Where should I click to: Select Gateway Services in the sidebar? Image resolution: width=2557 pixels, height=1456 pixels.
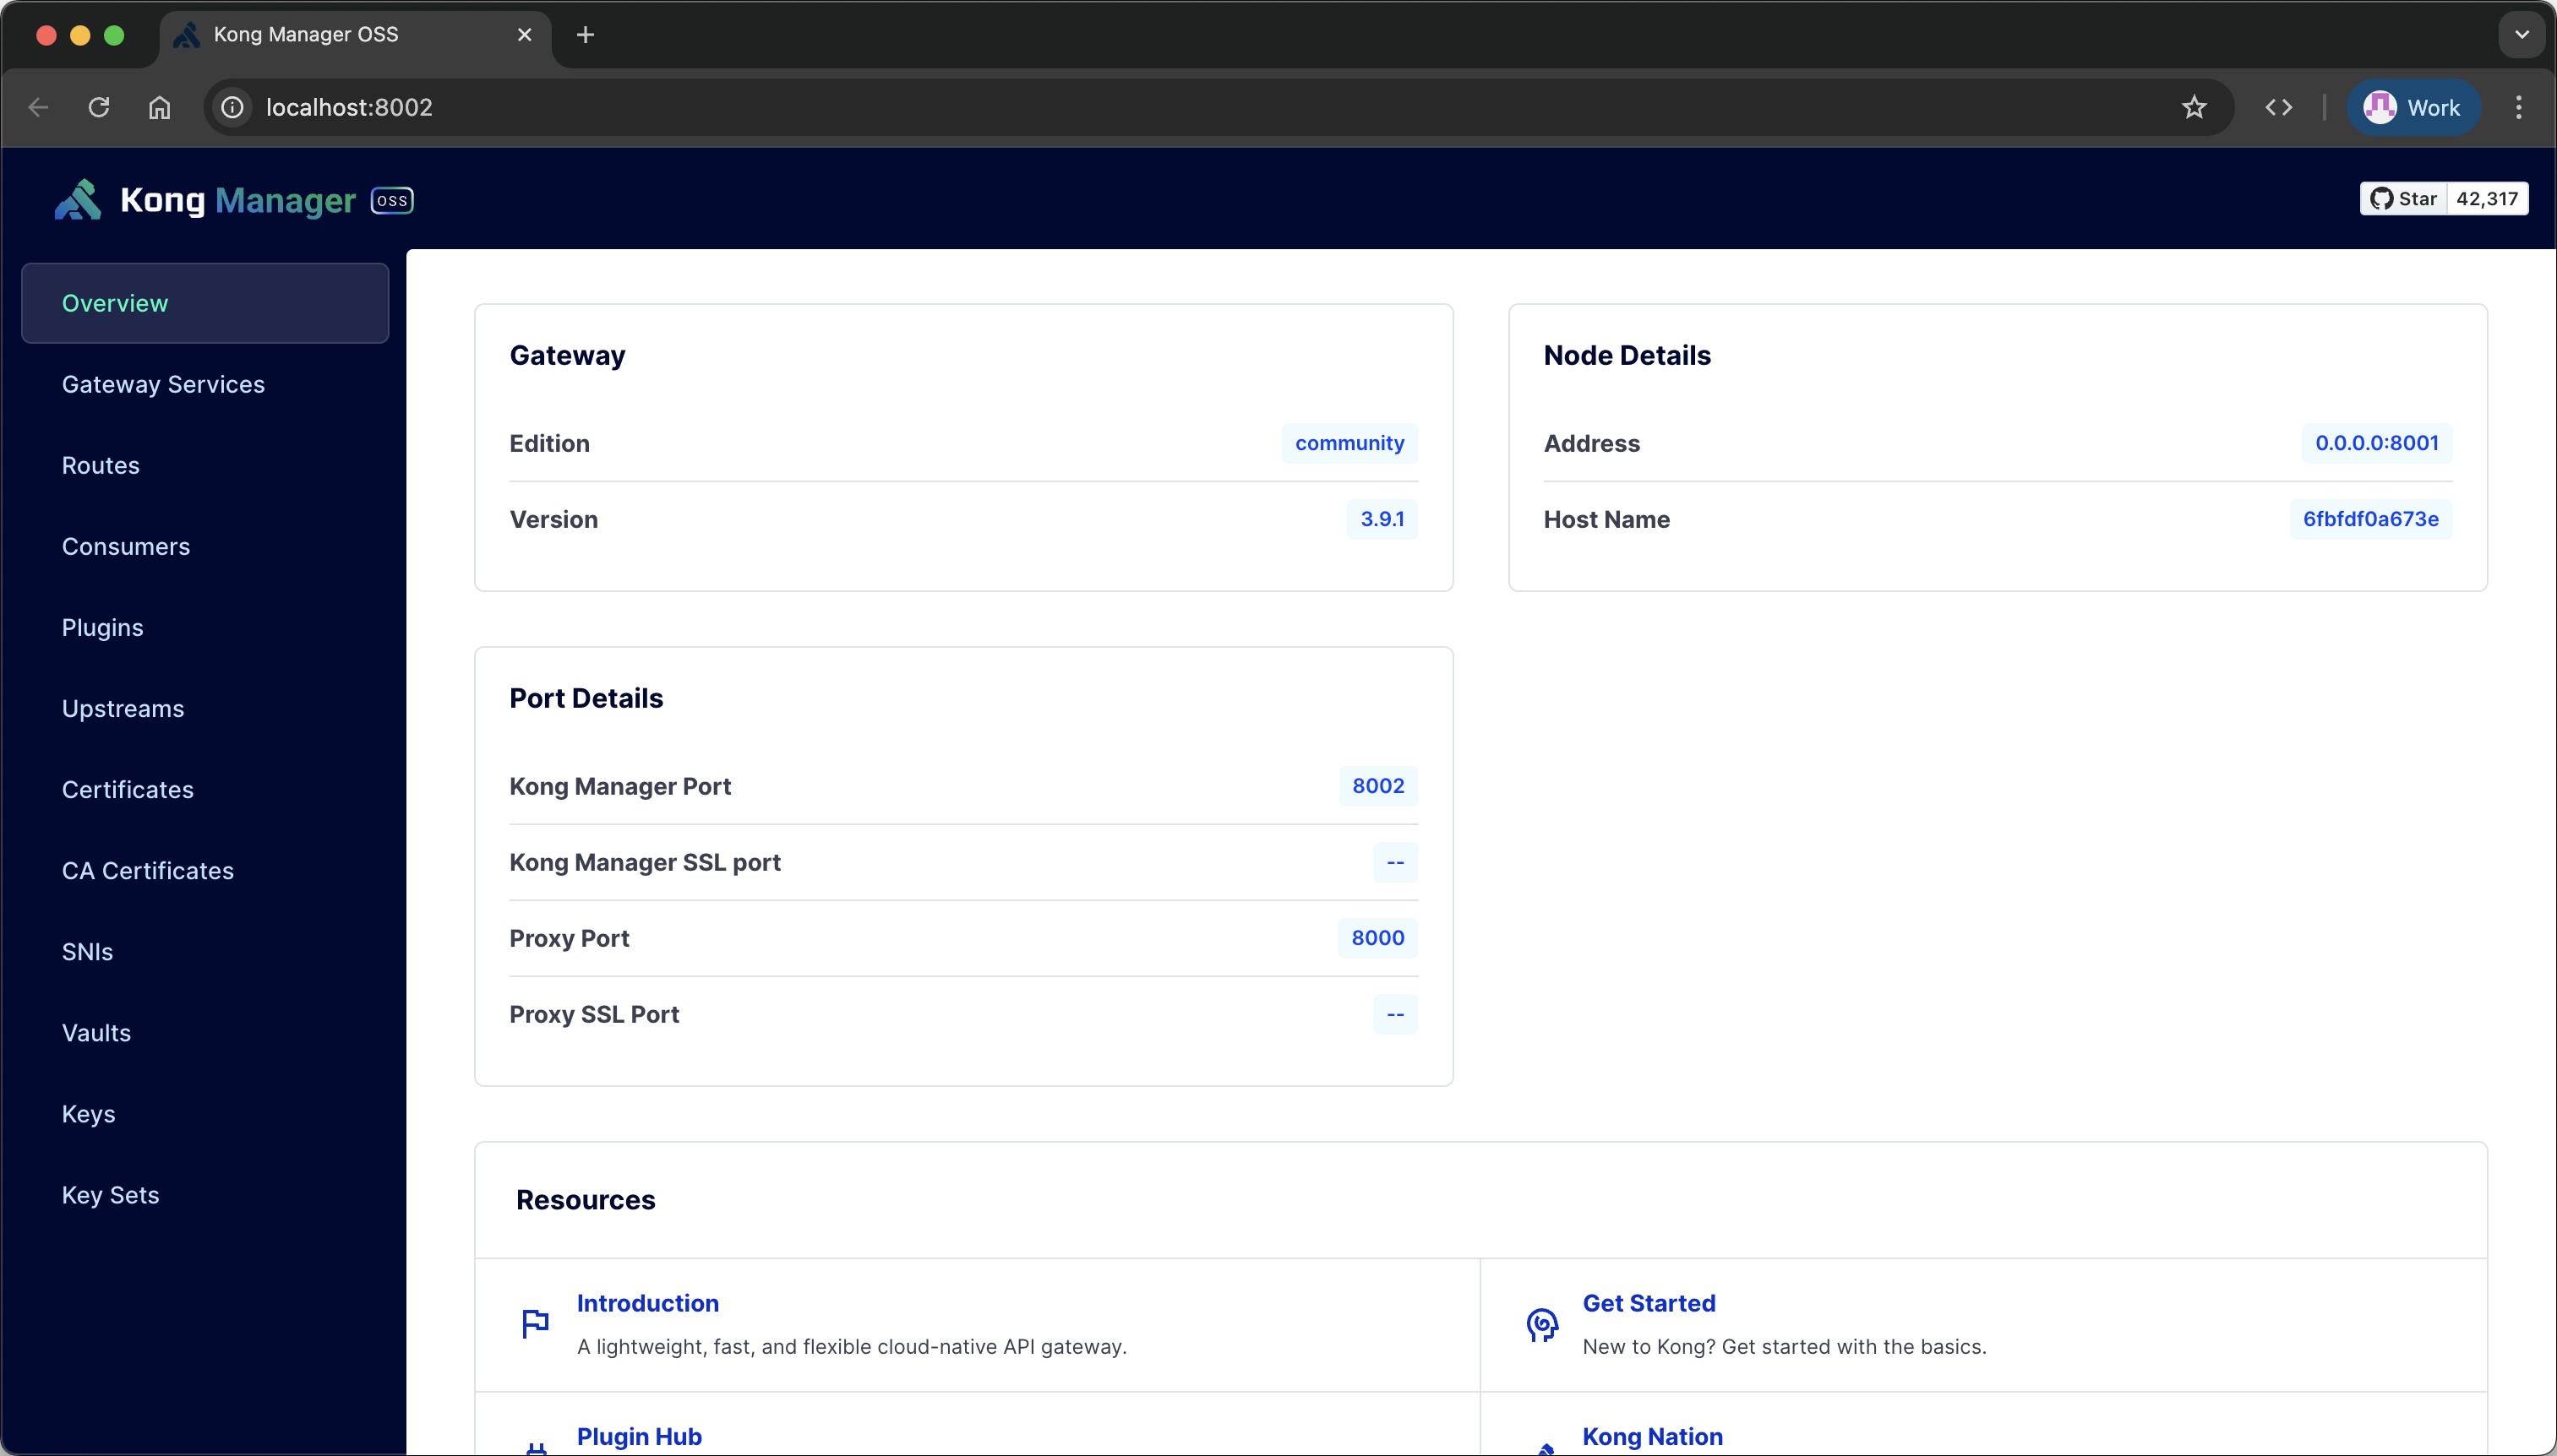pos(163,383)
